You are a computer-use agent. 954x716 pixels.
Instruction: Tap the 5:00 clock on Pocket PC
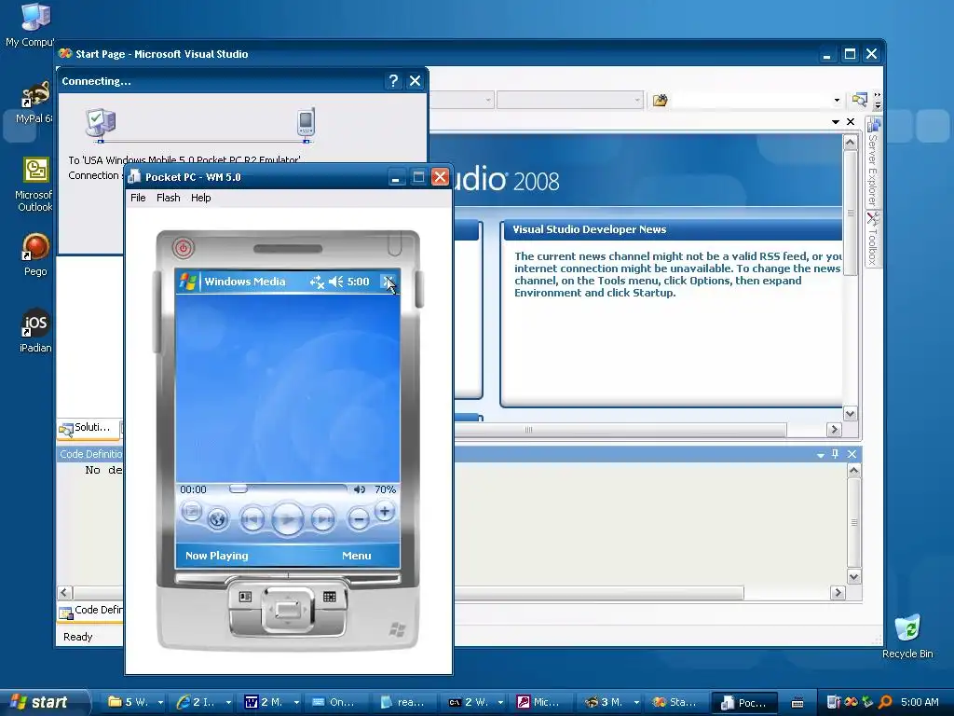tap(359, 282)
